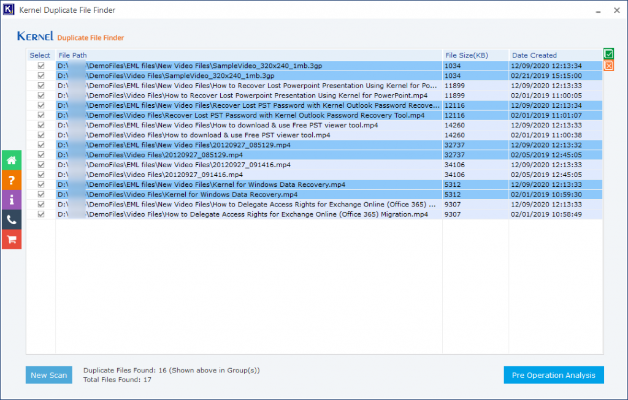The width and height of the screenshot is (628, 400).
Task: Toggle the last Exchange Online Migration file checkbox
Action: (40, 214)
